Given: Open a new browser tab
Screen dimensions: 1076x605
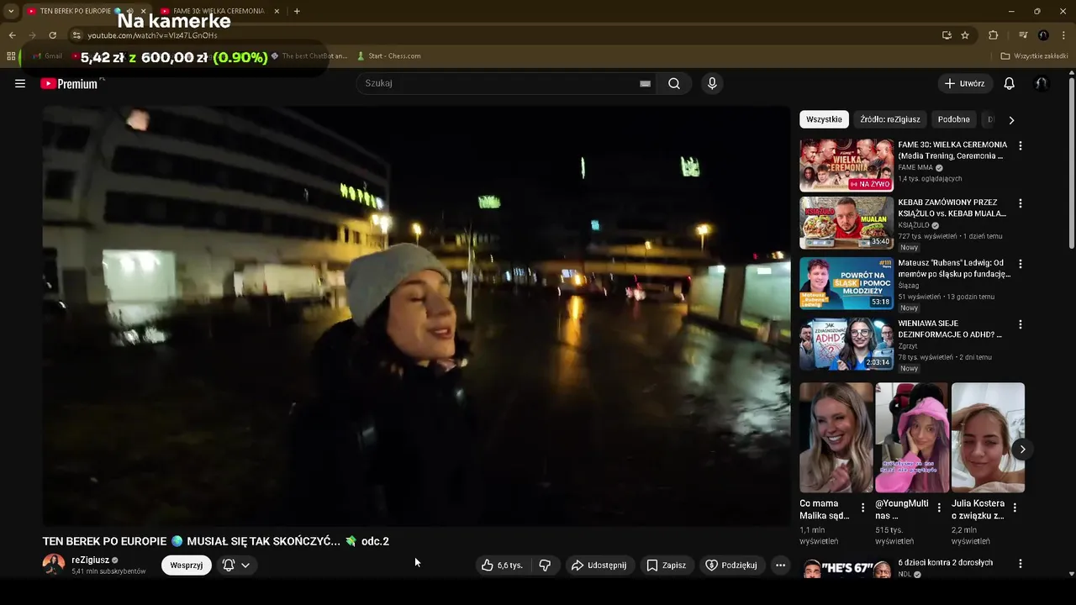Looking at the screenshot, I should click(x=297, y=11).
